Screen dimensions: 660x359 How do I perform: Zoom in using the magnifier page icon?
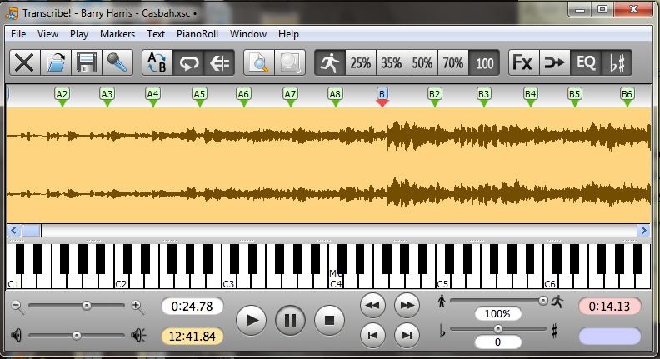259,63
